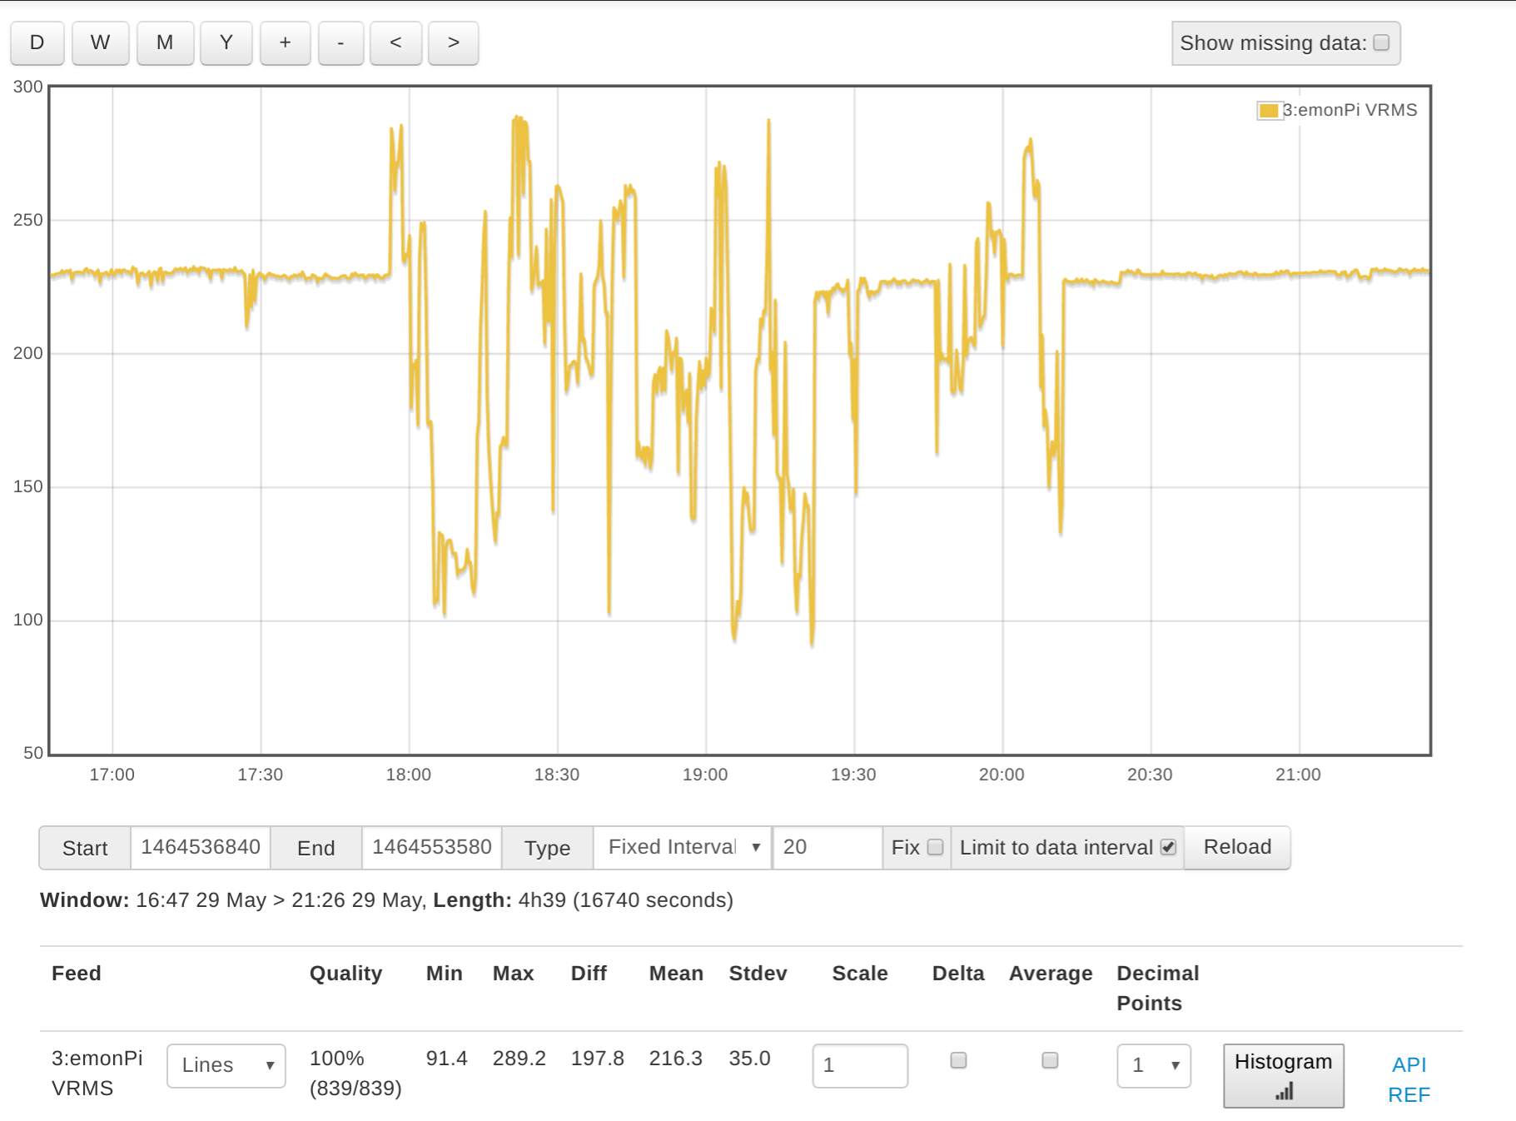Switch graph to Month view with M button

pos(165,43)
